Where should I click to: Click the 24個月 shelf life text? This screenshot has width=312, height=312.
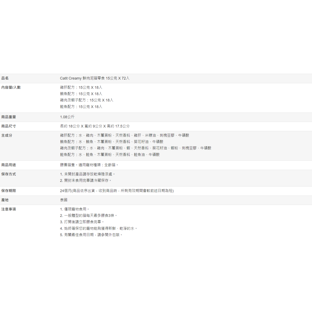pyautogui.click(x=117, y=191)
